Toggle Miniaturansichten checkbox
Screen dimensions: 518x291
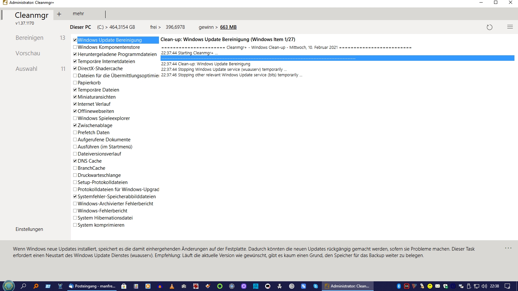pos(75,97)
